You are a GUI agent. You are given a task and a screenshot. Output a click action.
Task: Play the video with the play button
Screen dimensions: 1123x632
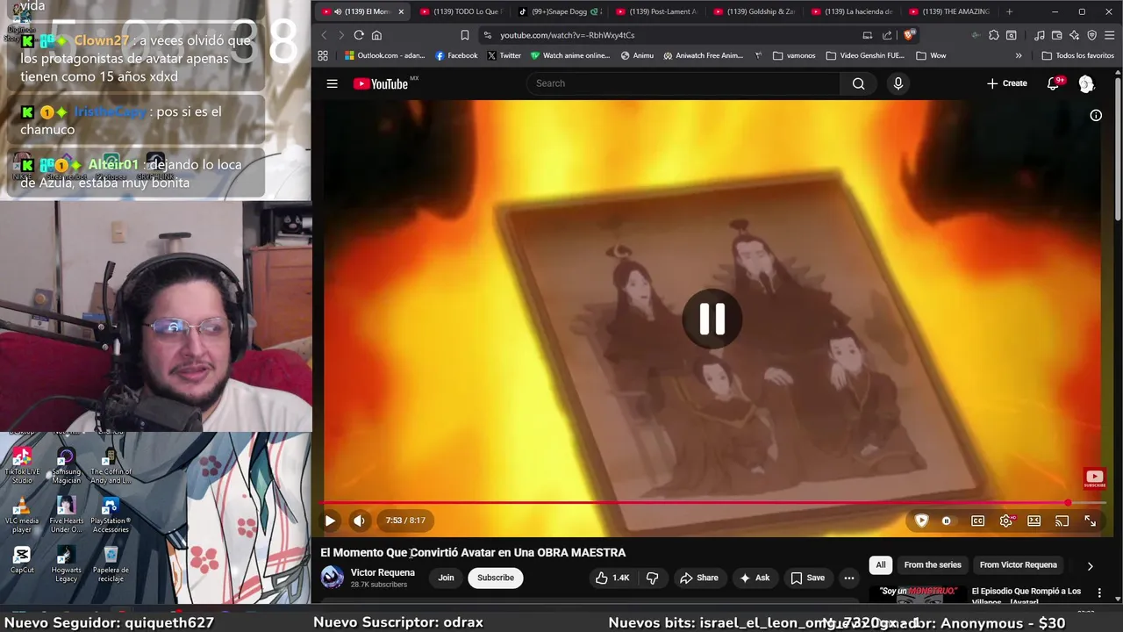(330, 521)
